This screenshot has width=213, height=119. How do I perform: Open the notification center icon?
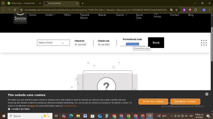208,116
